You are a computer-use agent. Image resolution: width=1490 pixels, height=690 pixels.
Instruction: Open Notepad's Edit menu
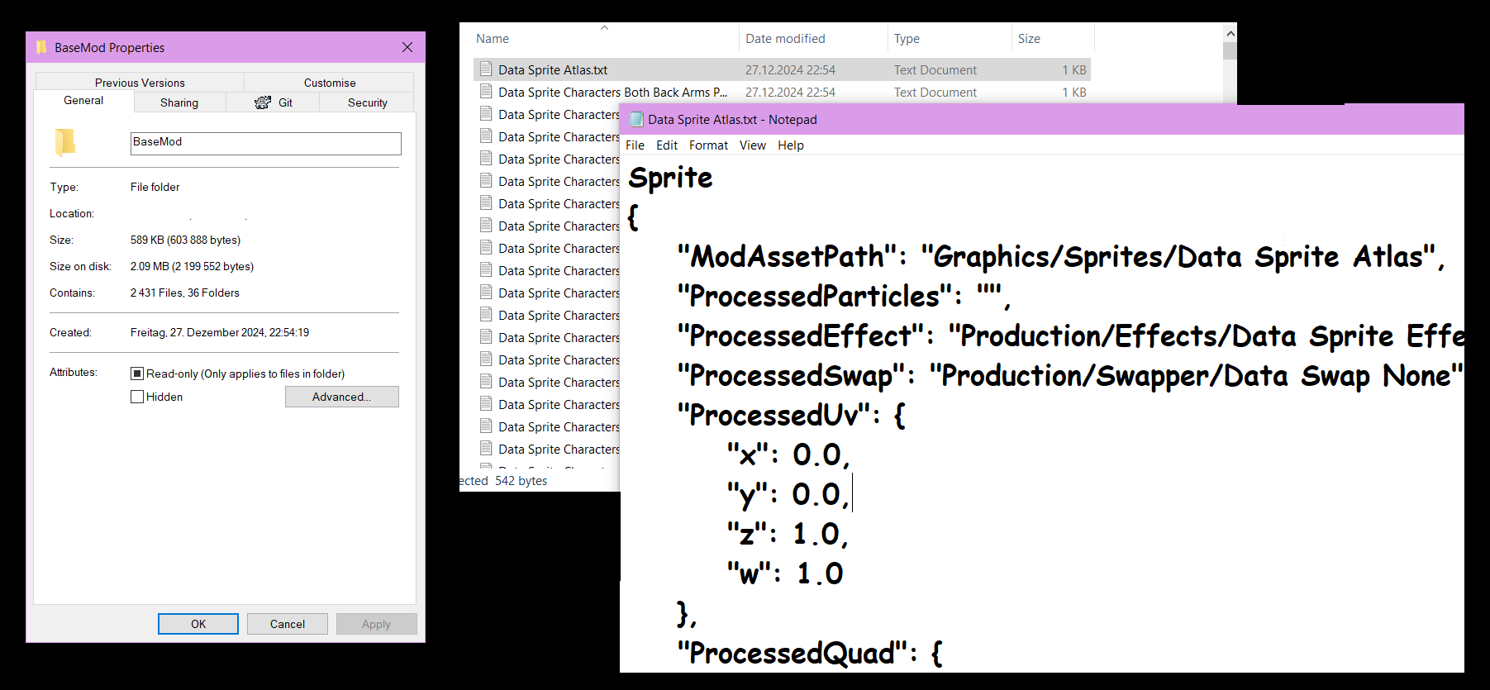[667, 145]
